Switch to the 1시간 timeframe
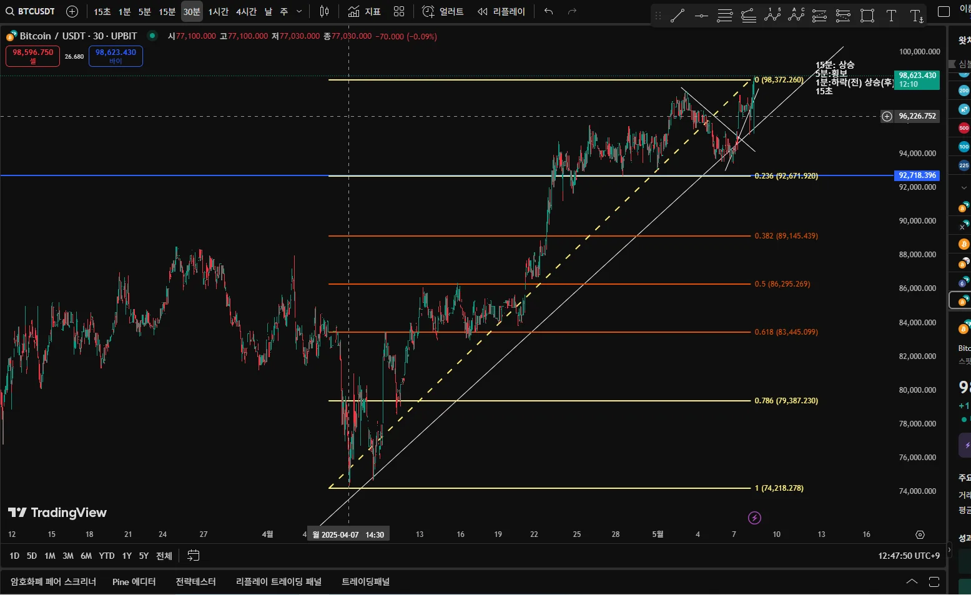Viewport: 971px width, 595px height. pos(219,11)
